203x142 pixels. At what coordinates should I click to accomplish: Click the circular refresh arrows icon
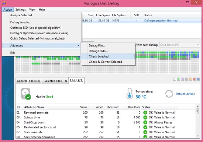click(169, 94)
